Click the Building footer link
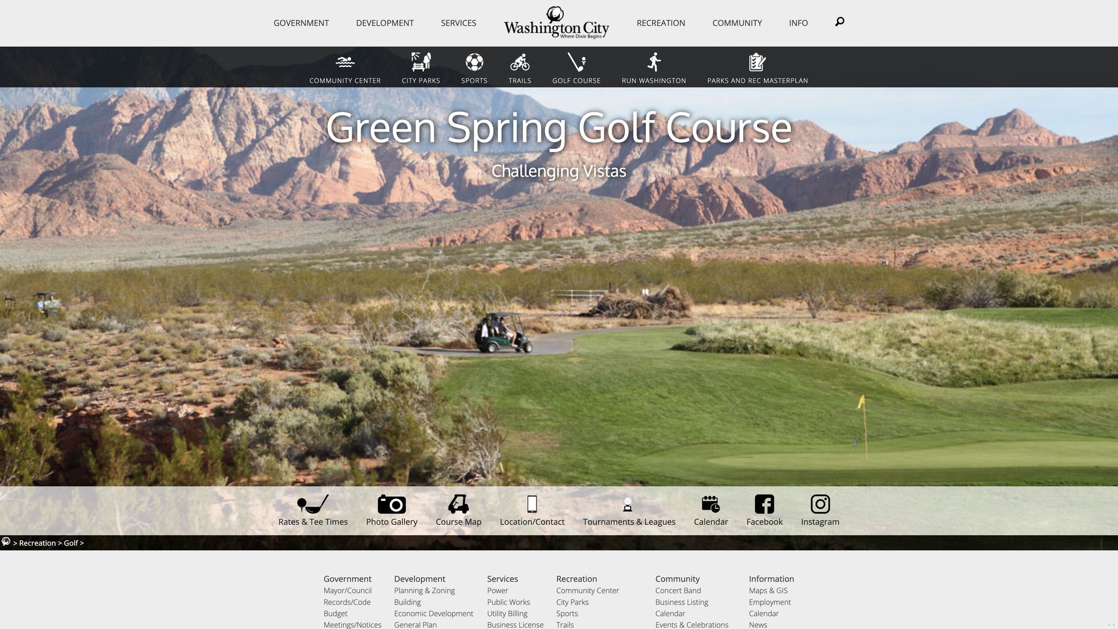Image resolution: width=1118 pixels, height=629 pixels. coord(407,602)
